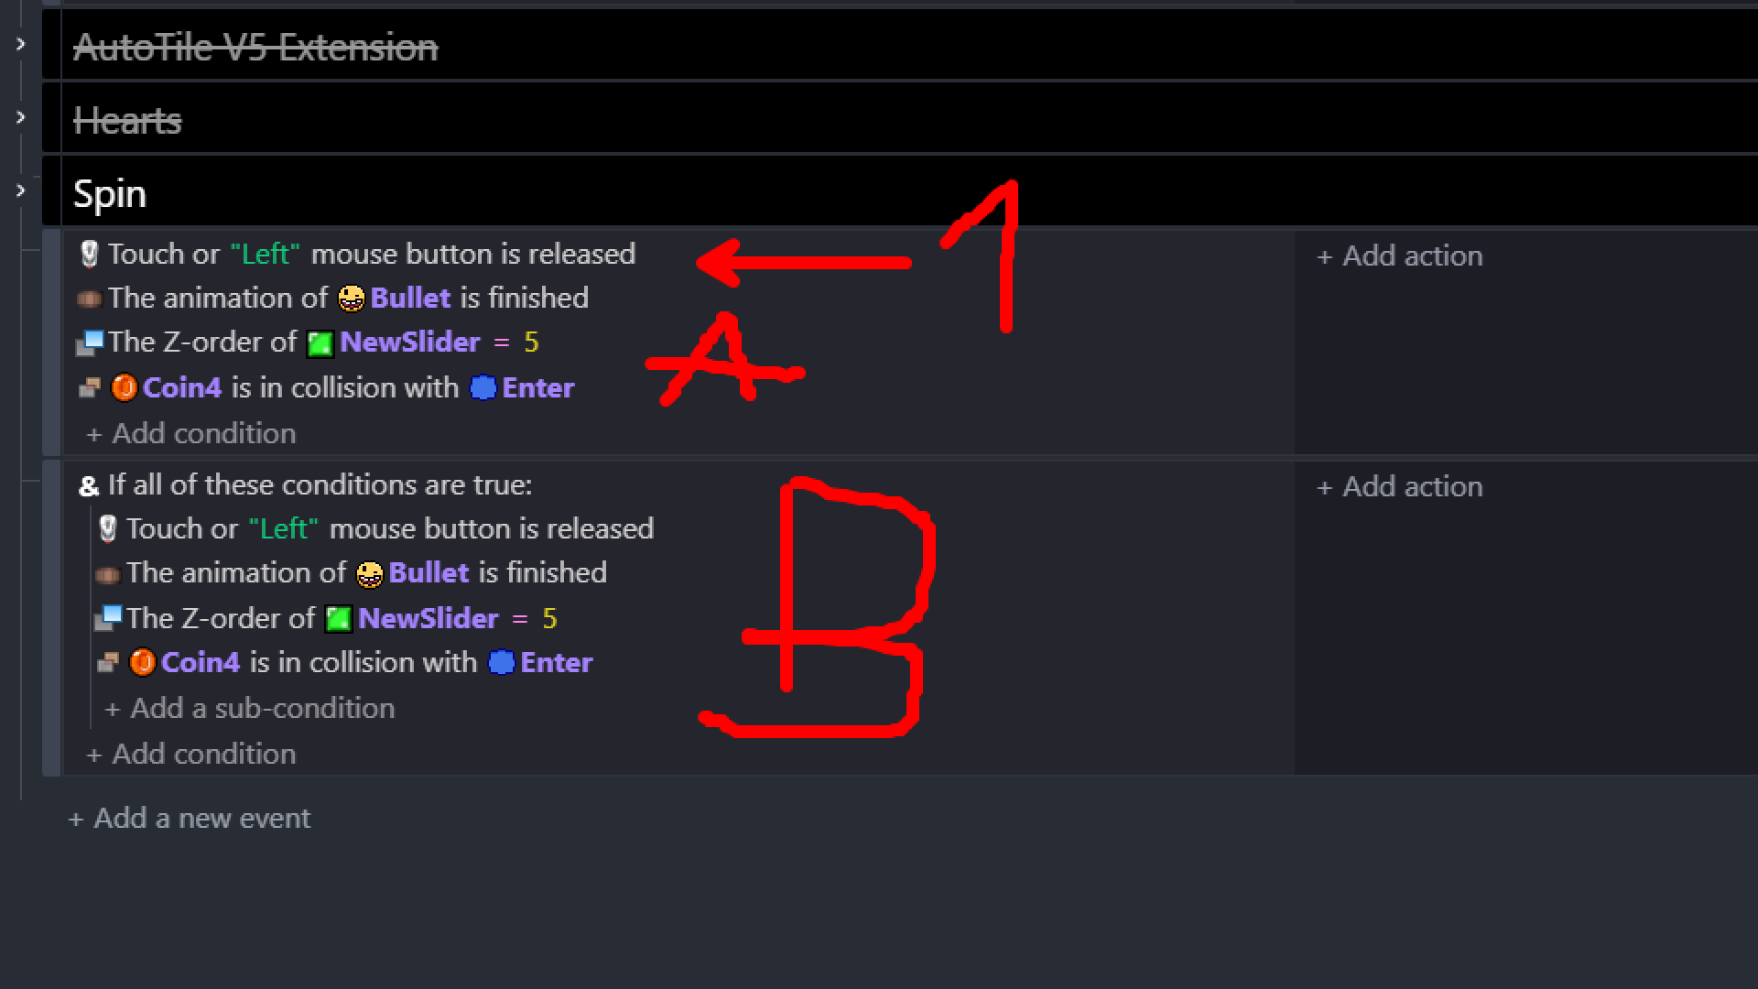
Task: Add action to the second event
Action: coord(1399,486)
